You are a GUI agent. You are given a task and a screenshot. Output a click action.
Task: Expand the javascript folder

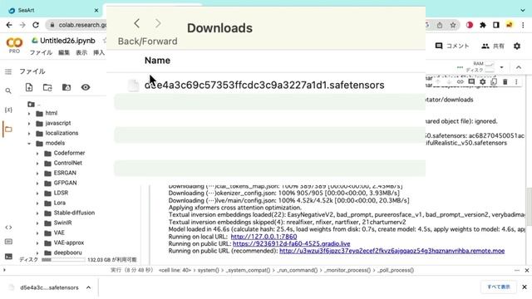[x=29, y=123]
